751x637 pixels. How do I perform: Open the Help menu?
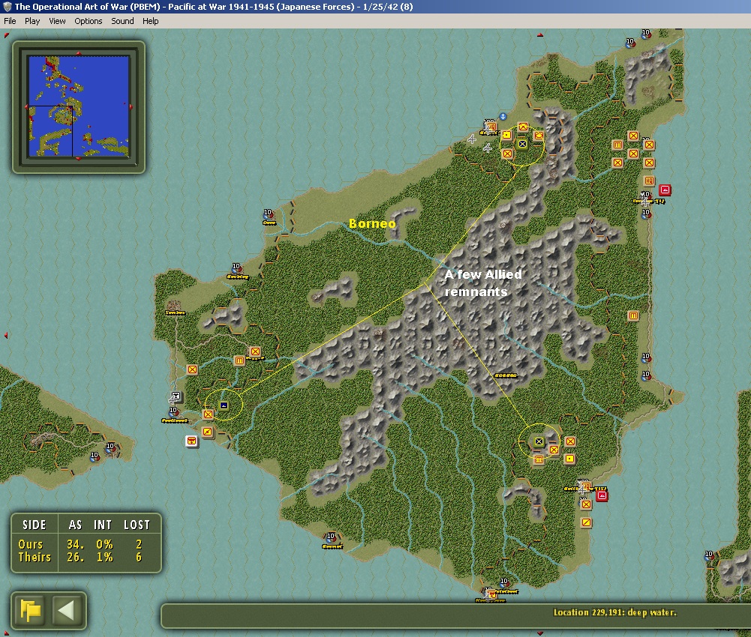[x=150, y=21]
